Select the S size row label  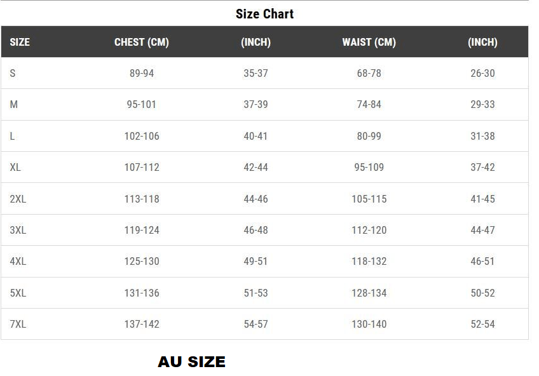coord(13,74)
